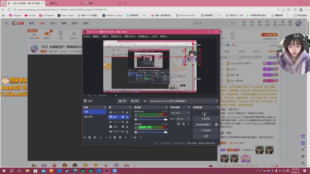Open audio mixer three-dot menu at bottom
Image resolution: width=310 pixels, height=174 pixels.
(x=141, y=138)
